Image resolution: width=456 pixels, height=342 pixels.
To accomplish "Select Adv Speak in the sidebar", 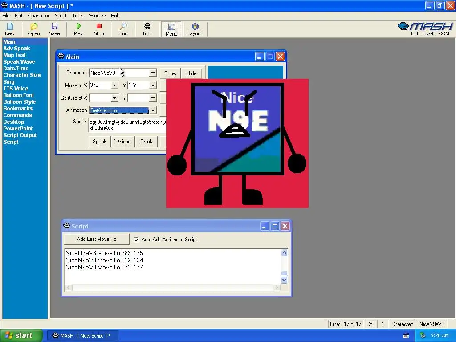I will (x=16, y=49).
